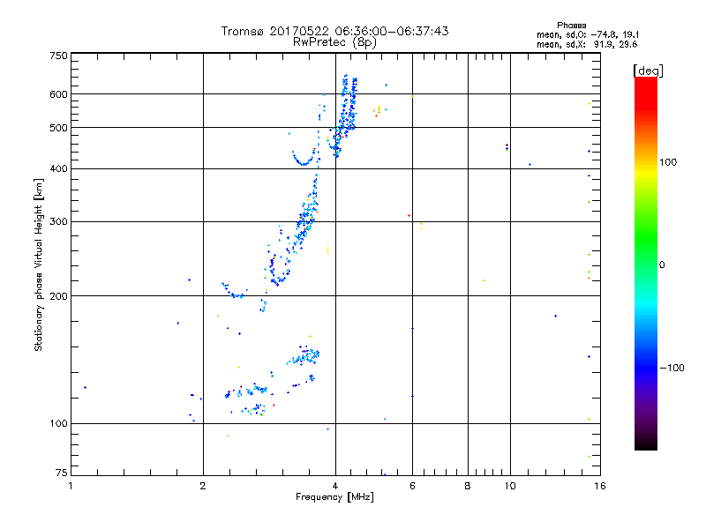Click the y-axis label '750'

point(59,56)
